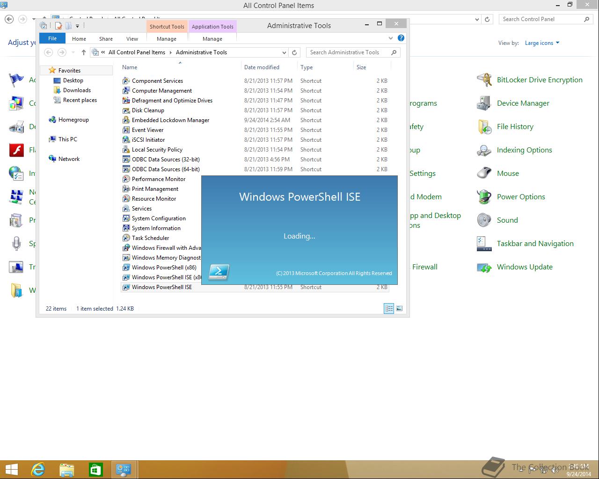Switch to large thumbnails view layout
This screenshot has height=479, width=599.
399,308
